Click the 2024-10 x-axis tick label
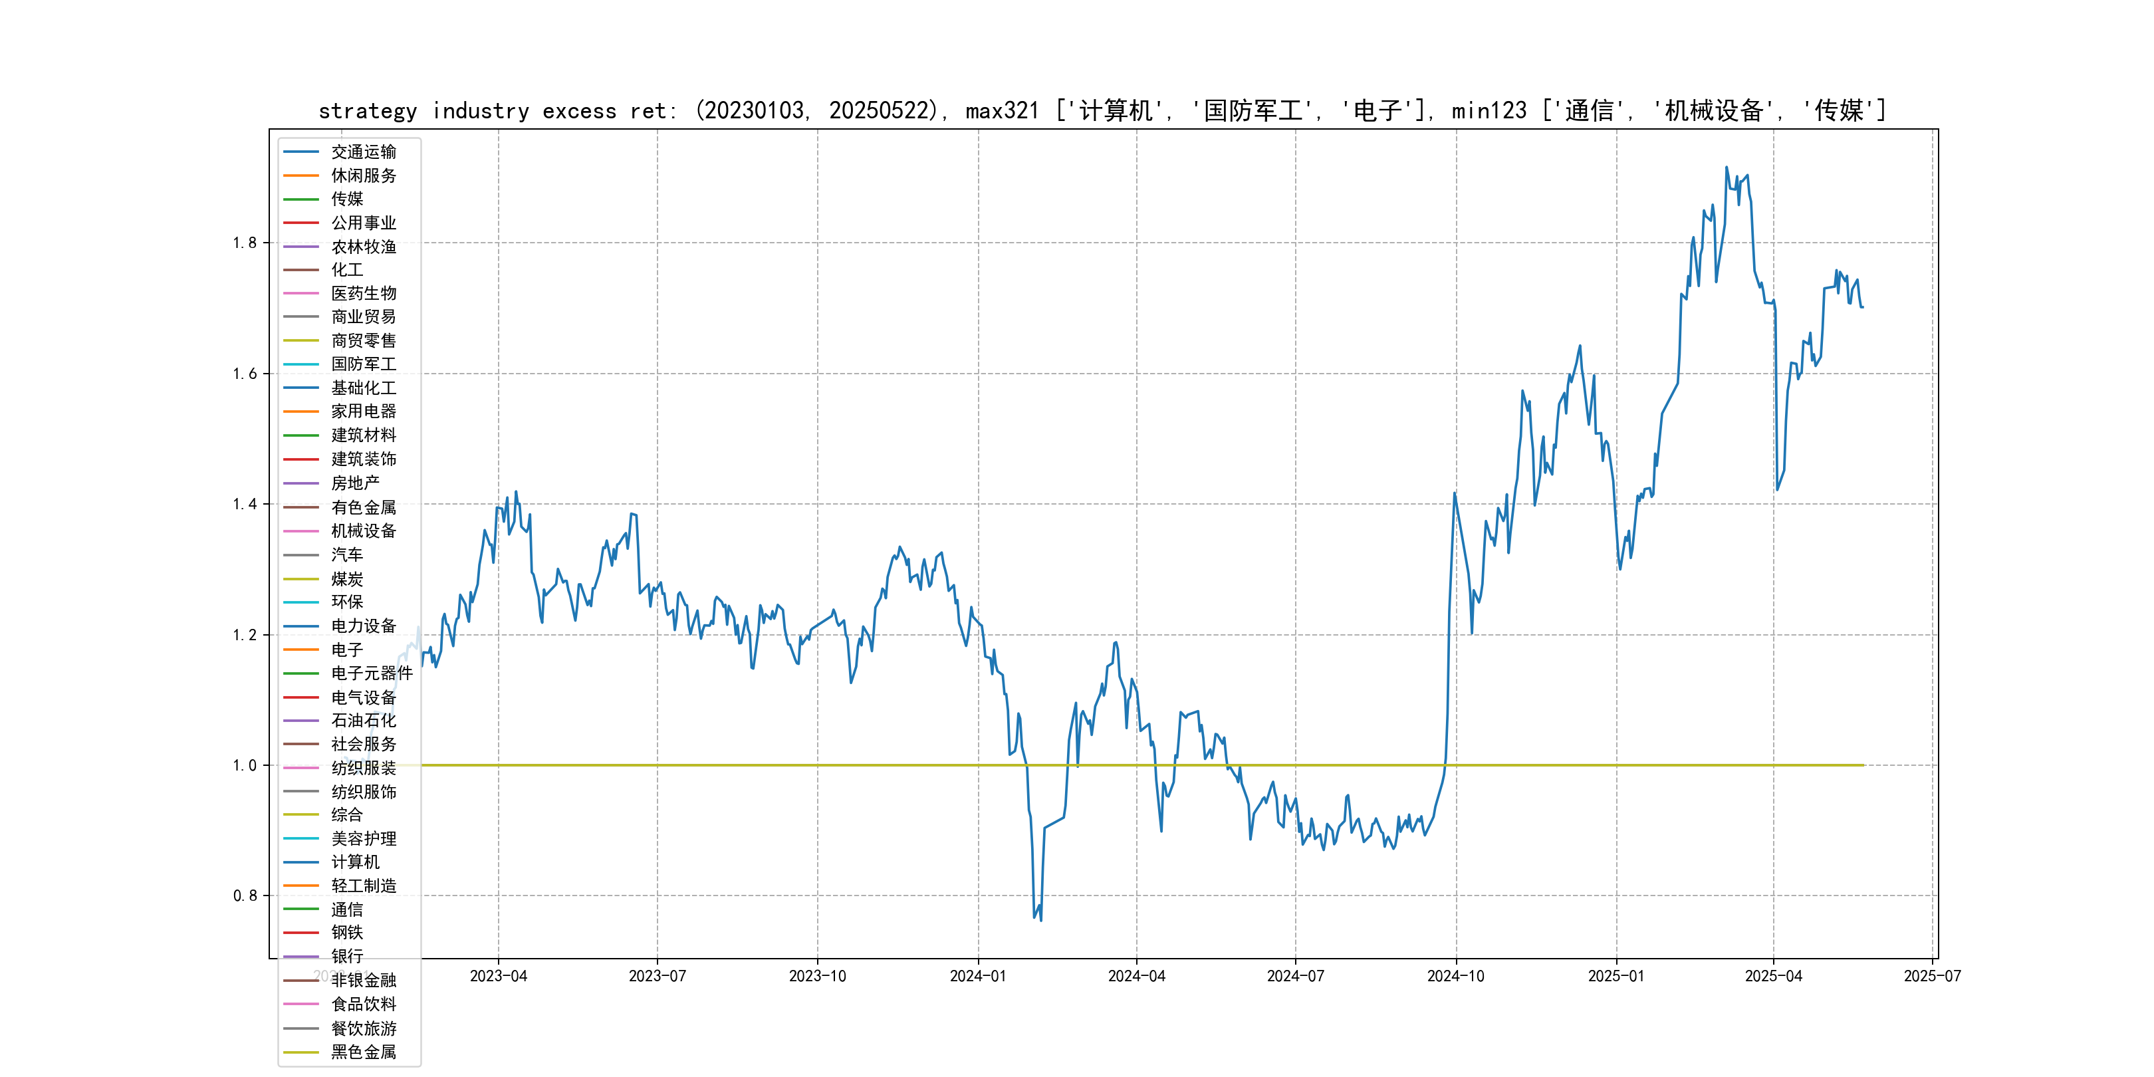Viewport: 2154px width, 1077px height. click(1455, 976)
